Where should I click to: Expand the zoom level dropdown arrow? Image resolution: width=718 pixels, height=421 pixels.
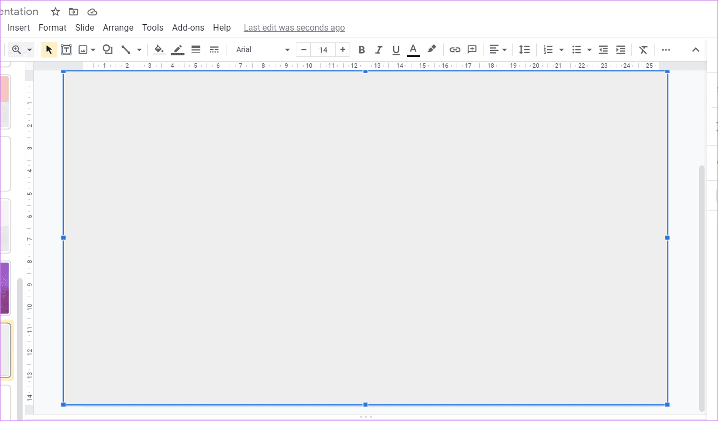point(30,50)
